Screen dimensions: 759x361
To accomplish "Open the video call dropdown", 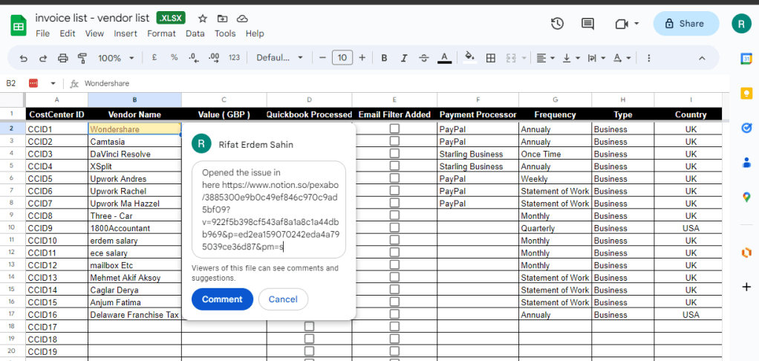I will [x=636, y=23].
